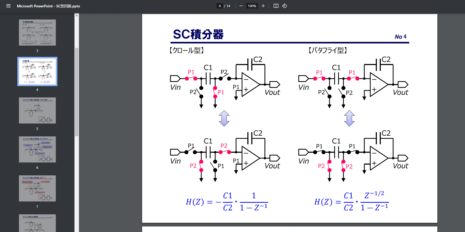
Task: Rotate the document with the rotate icon
Action: pos(284,6)
